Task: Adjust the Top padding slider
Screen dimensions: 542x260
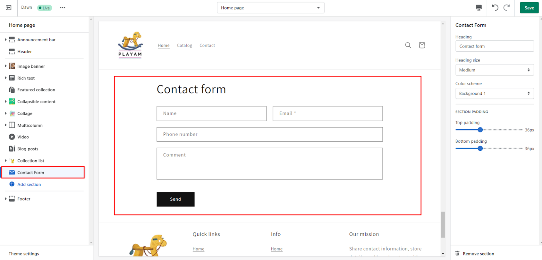Action: (480, 130)
